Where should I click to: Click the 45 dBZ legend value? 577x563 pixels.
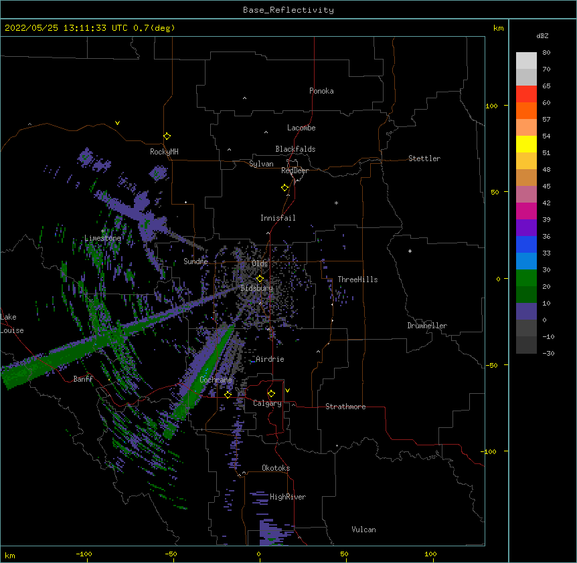tap(546, 187)
